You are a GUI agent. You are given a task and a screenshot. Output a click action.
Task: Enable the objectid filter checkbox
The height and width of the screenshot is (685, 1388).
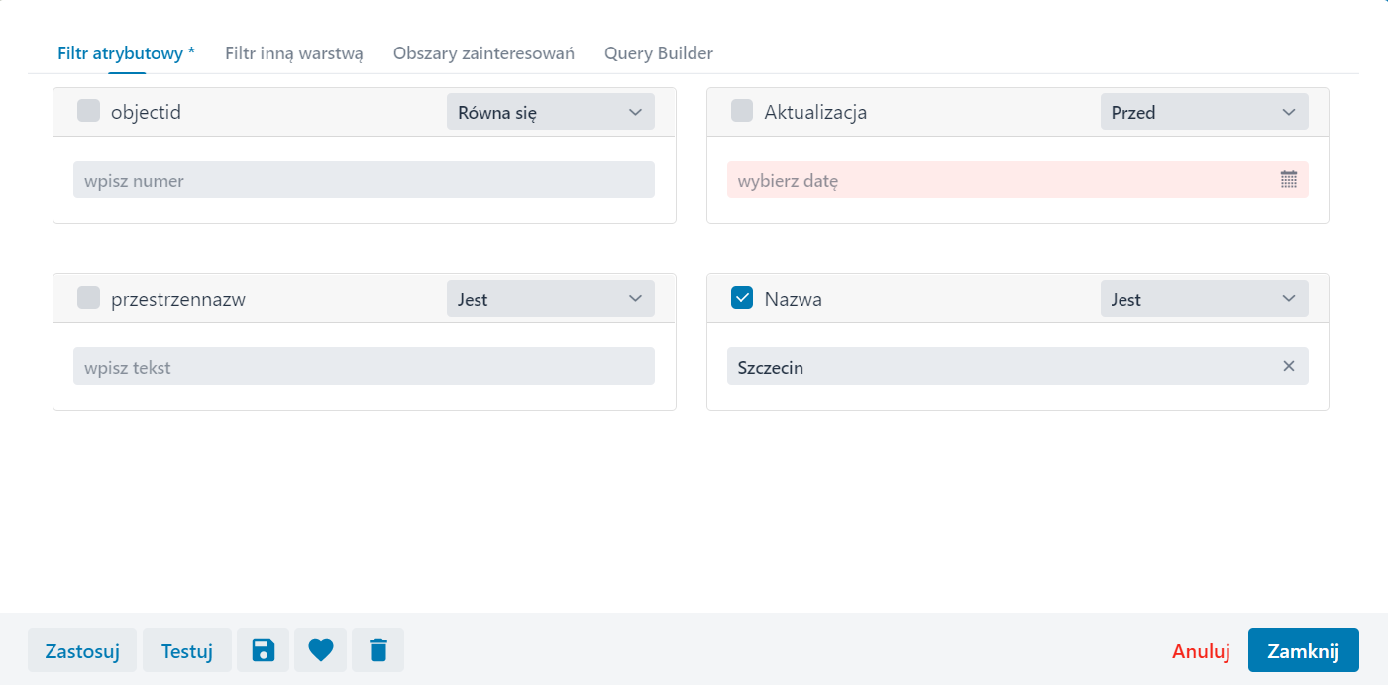tap(89, 111)
